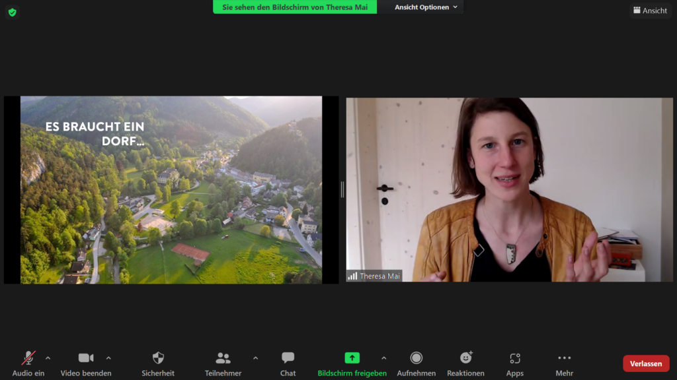Expand audio options arrow next to microphone
677x380 pixels.
(x=48, y=358)
